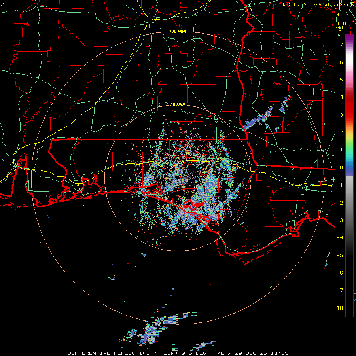Click the "4" value on color scale
The height and width of the screenshot is (356, 356).
[x=341, y=97]
